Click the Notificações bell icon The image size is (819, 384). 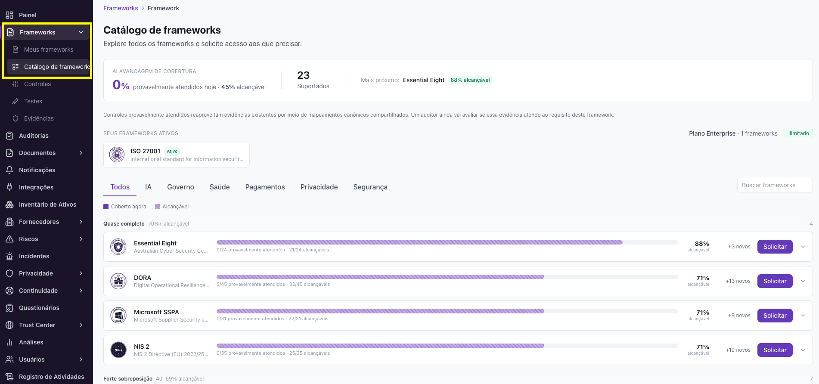[x=9, y=170]
